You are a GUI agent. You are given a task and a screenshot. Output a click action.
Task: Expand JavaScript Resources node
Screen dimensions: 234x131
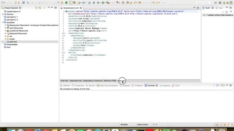pyautogui.click(x=5, y=31)
